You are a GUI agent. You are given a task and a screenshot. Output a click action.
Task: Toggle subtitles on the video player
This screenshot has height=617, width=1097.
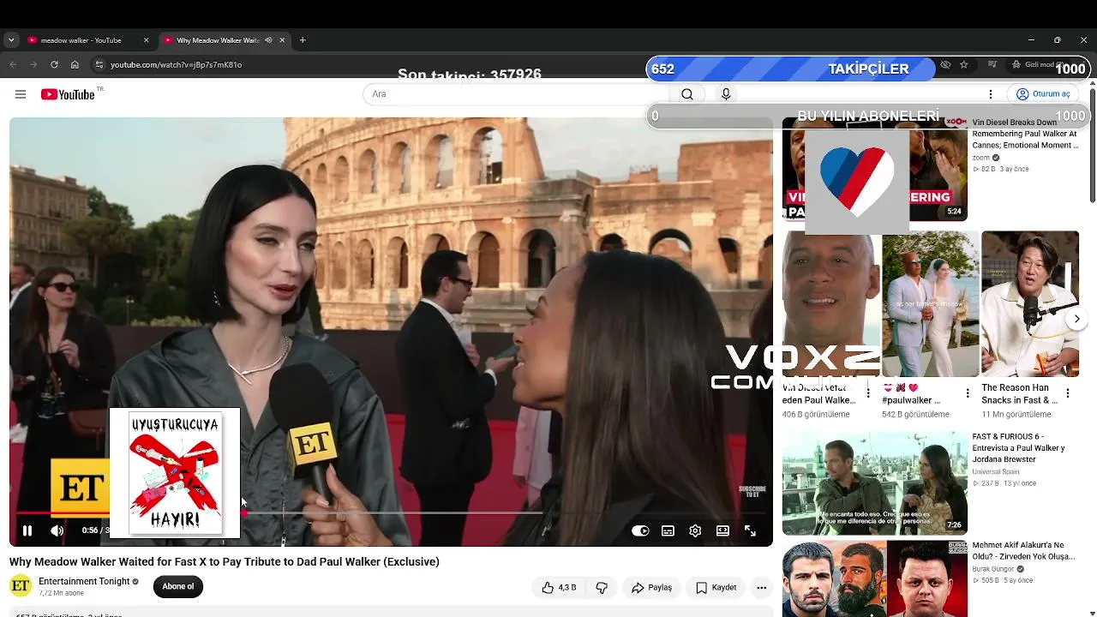click(x=668, y=531)
